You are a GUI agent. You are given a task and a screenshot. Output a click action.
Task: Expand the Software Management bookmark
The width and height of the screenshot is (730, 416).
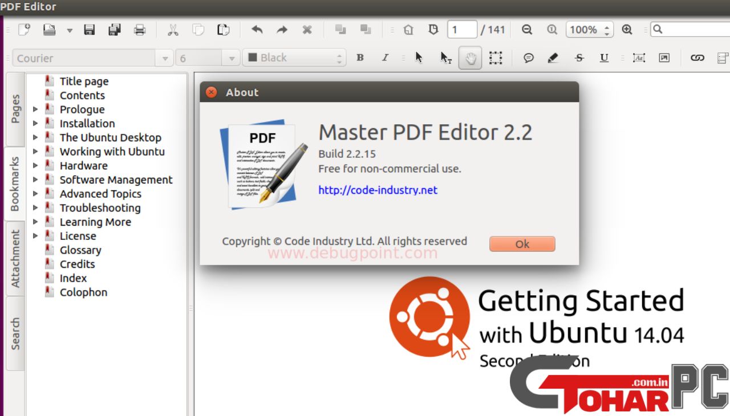pyautogui.click(x=35, y=180)
